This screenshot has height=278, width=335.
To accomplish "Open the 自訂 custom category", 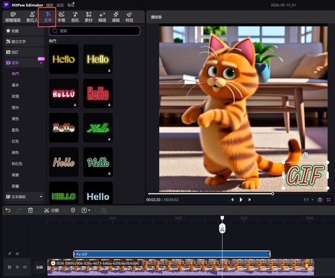I will (x=24, y=52).
